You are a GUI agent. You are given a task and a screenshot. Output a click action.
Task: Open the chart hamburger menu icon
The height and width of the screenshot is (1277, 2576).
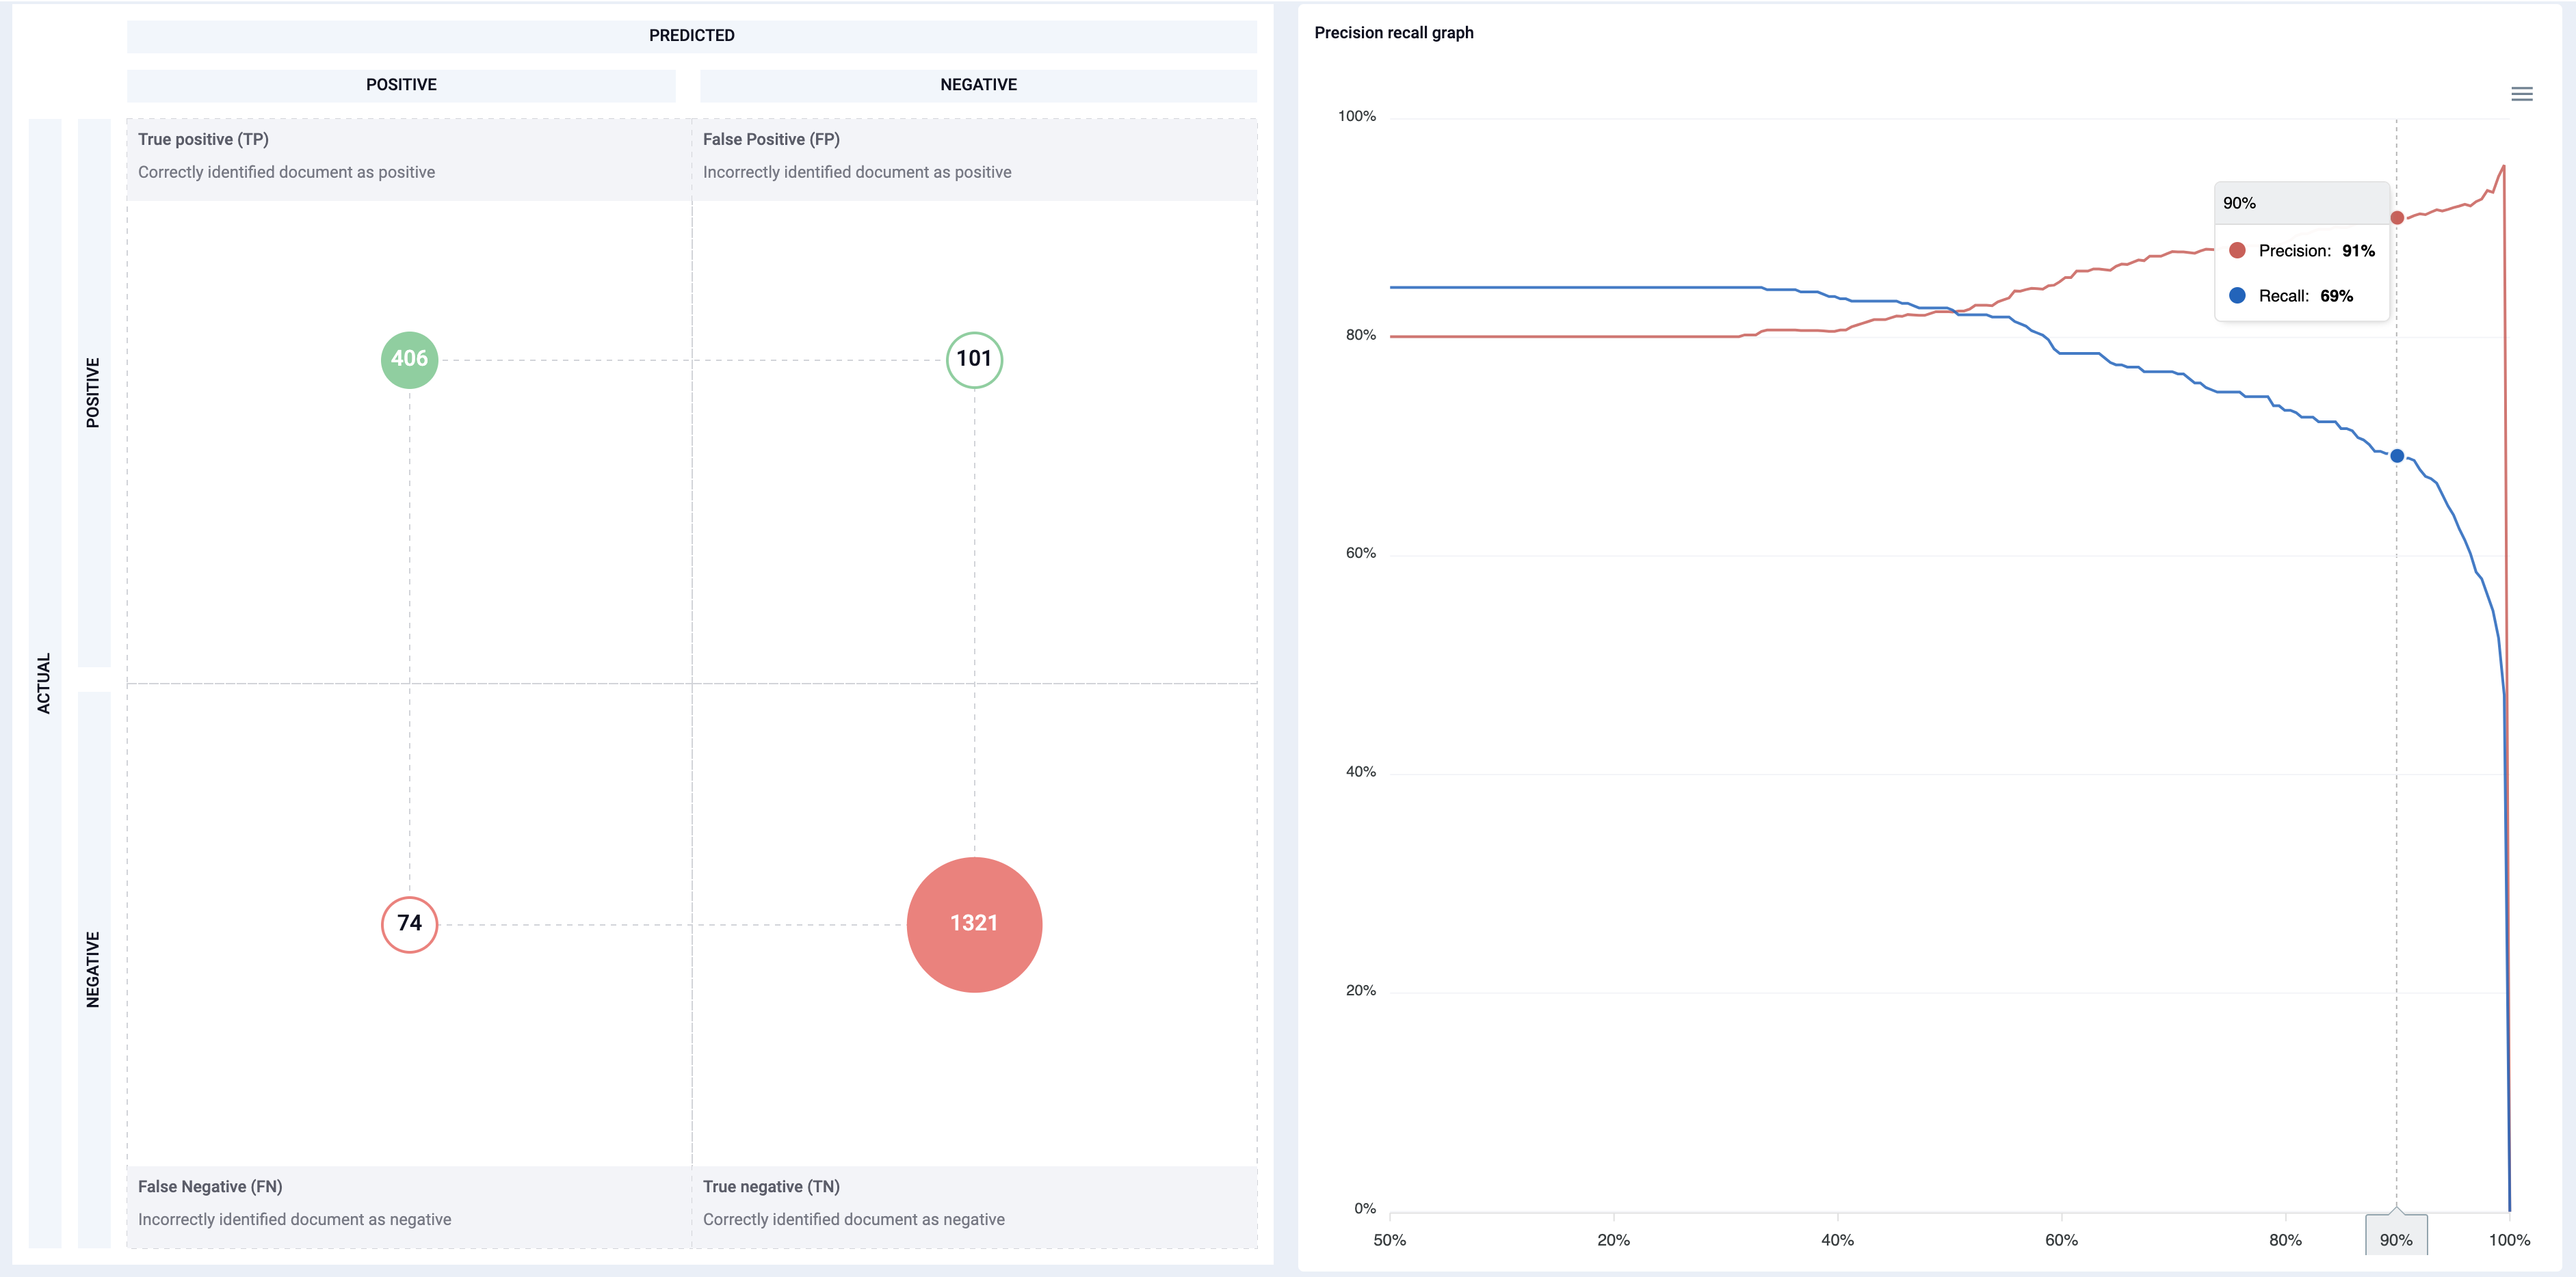click(x=2521, y=94)
